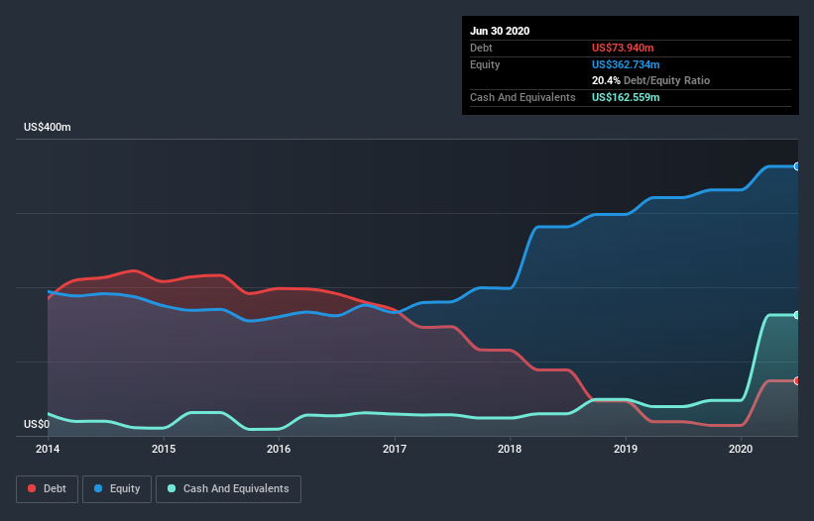Click Cash And Equivalents label in tooltip
This screenshot has width=814, height=521.
523,97
